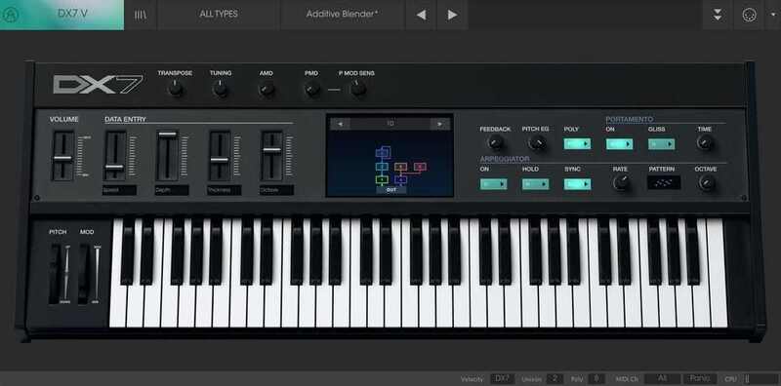This screenshot has width=781, height=386.
Task: Click the Additive Blender preset name
Action: (x=342, y=15)
